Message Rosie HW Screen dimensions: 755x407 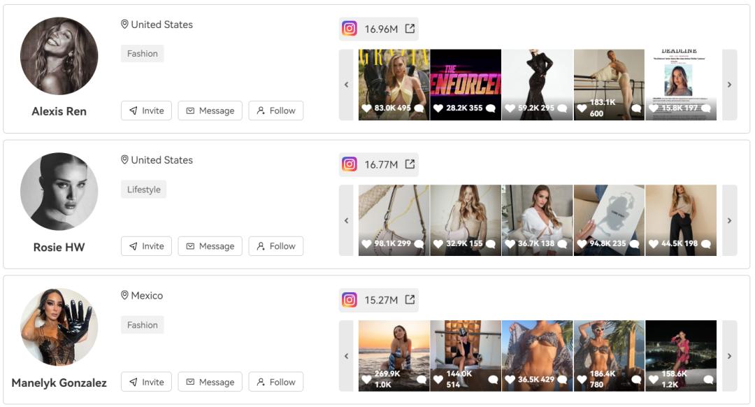pos(210,246)
